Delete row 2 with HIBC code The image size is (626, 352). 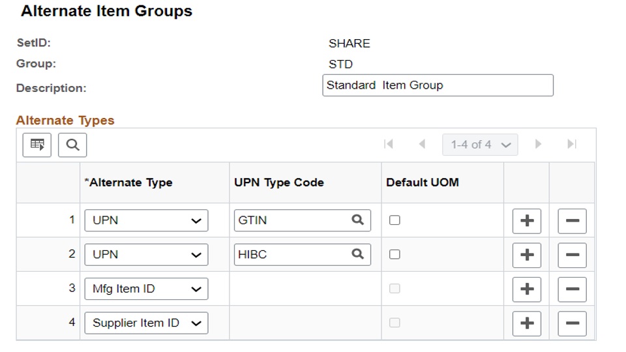point(572,255)
